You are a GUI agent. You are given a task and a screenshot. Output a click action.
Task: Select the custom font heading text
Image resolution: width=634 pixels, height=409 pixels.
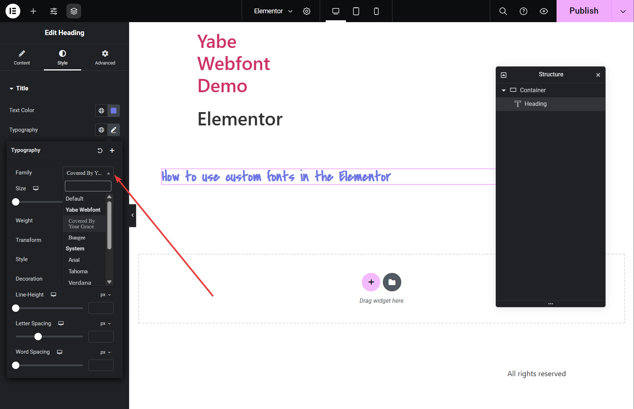276,177
